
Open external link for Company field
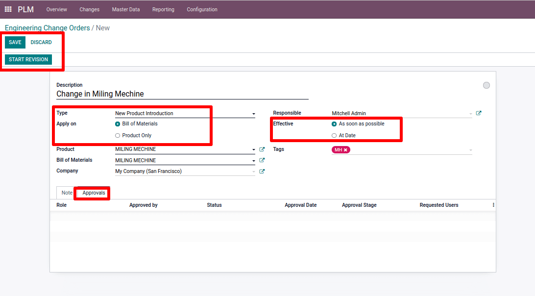(262, 172)
